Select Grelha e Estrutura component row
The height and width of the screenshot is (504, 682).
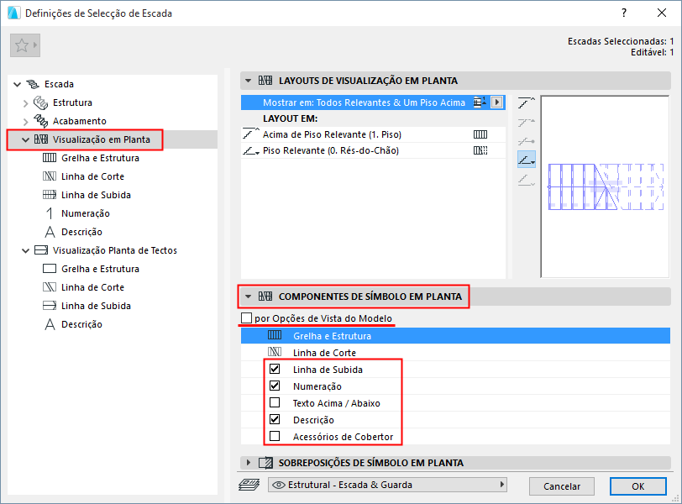pyautogui.click(x=455, y=336)
